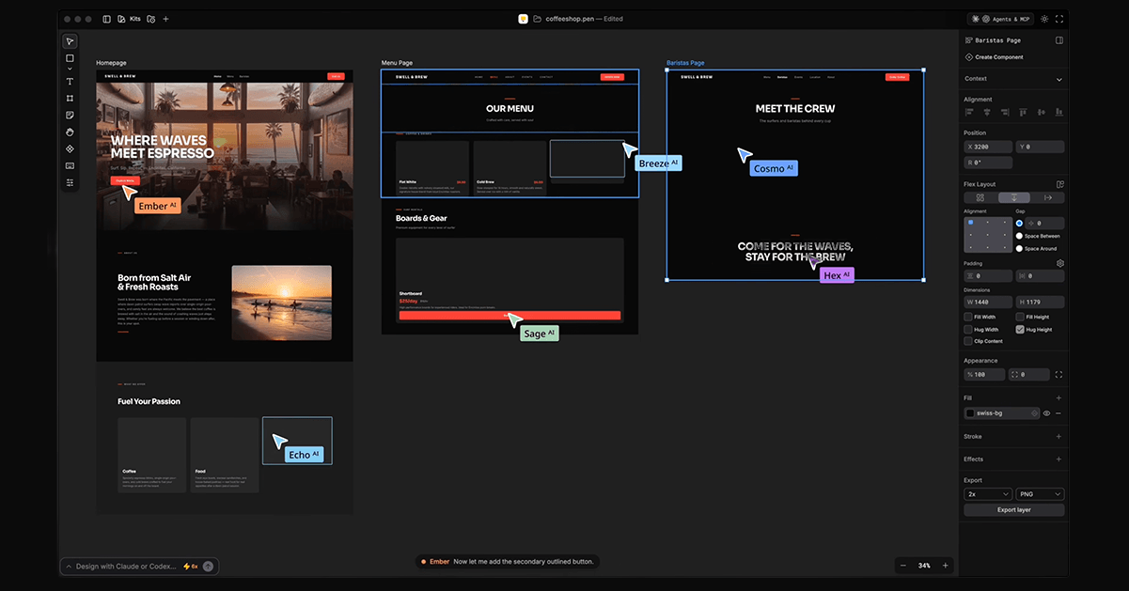Image resolution: width=1129 pixels, height=591 pixels.
Task: Click the 34% zoom level
Action: (924, 566)
